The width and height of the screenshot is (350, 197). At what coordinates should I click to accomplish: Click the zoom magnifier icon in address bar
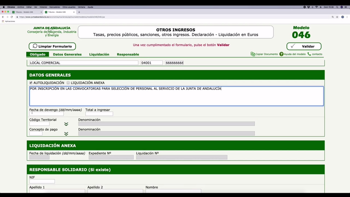[333, 17]
